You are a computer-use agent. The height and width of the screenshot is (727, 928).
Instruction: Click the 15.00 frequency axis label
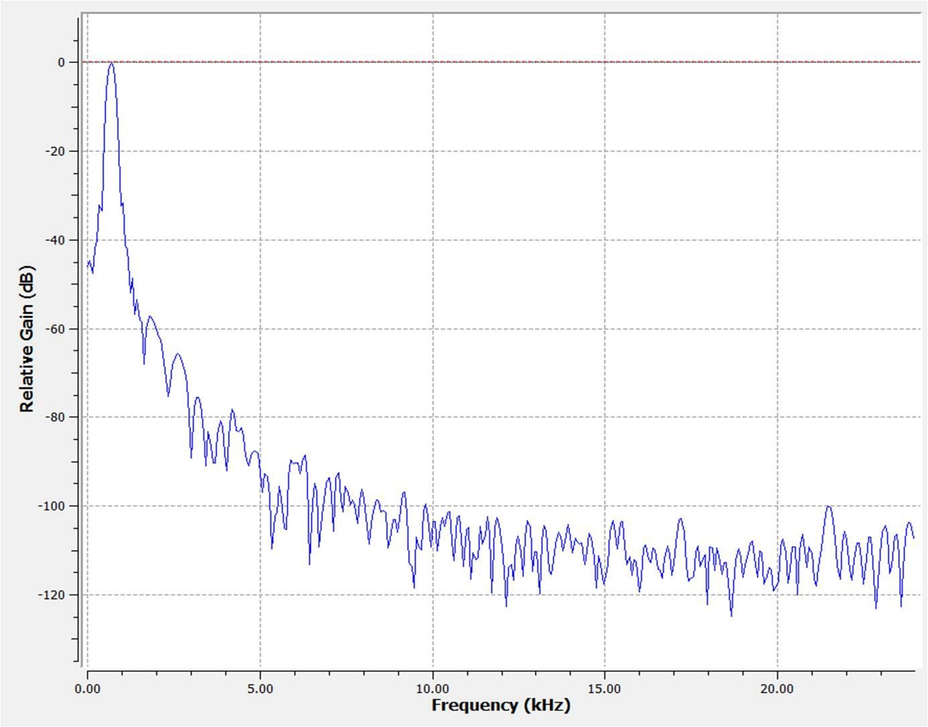605,689
